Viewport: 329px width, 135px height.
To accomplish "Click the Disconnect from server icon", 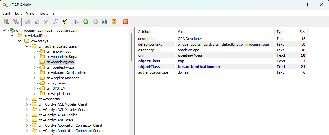I will tap(15, 22).
